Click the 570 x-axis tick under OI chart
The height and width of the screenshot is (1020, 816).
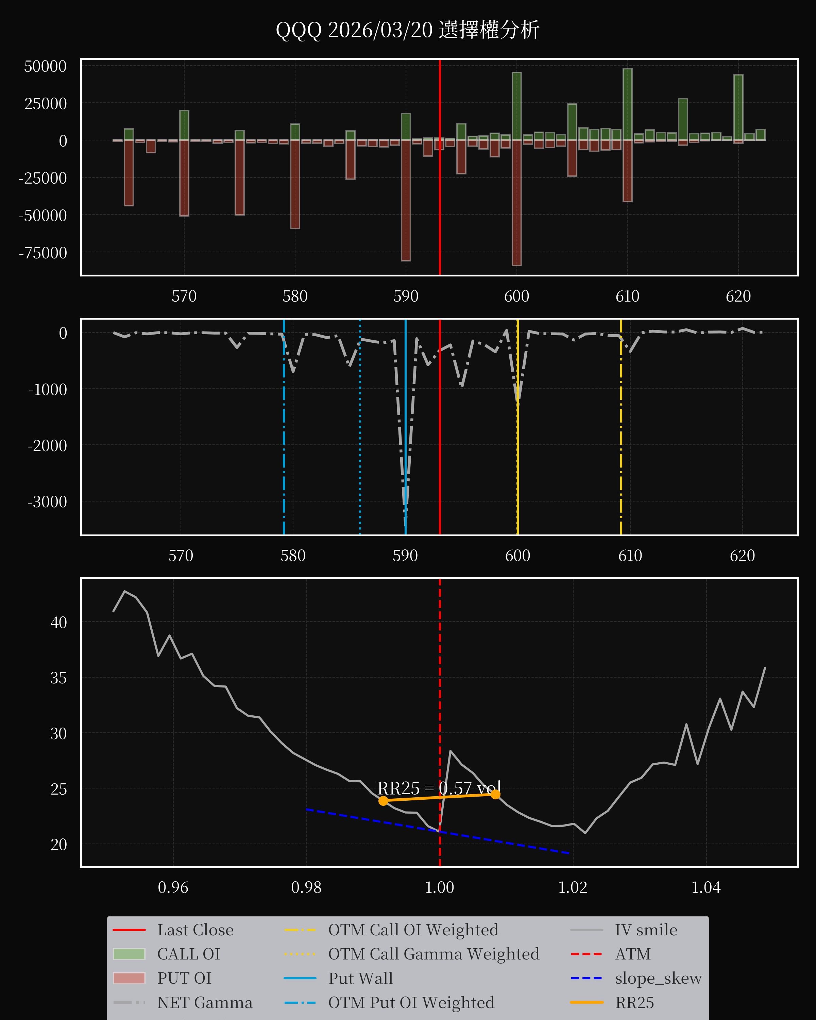point(184,296)
